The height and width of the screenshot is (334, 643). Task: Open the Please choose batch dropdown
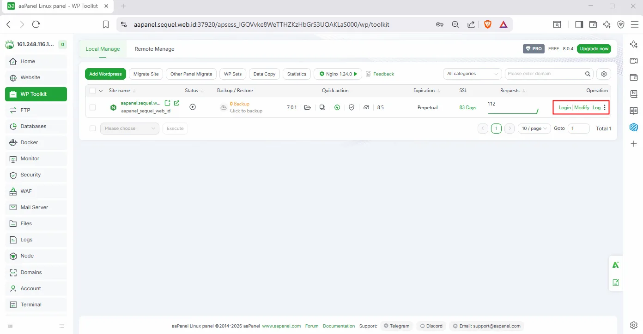coord(130,129)
